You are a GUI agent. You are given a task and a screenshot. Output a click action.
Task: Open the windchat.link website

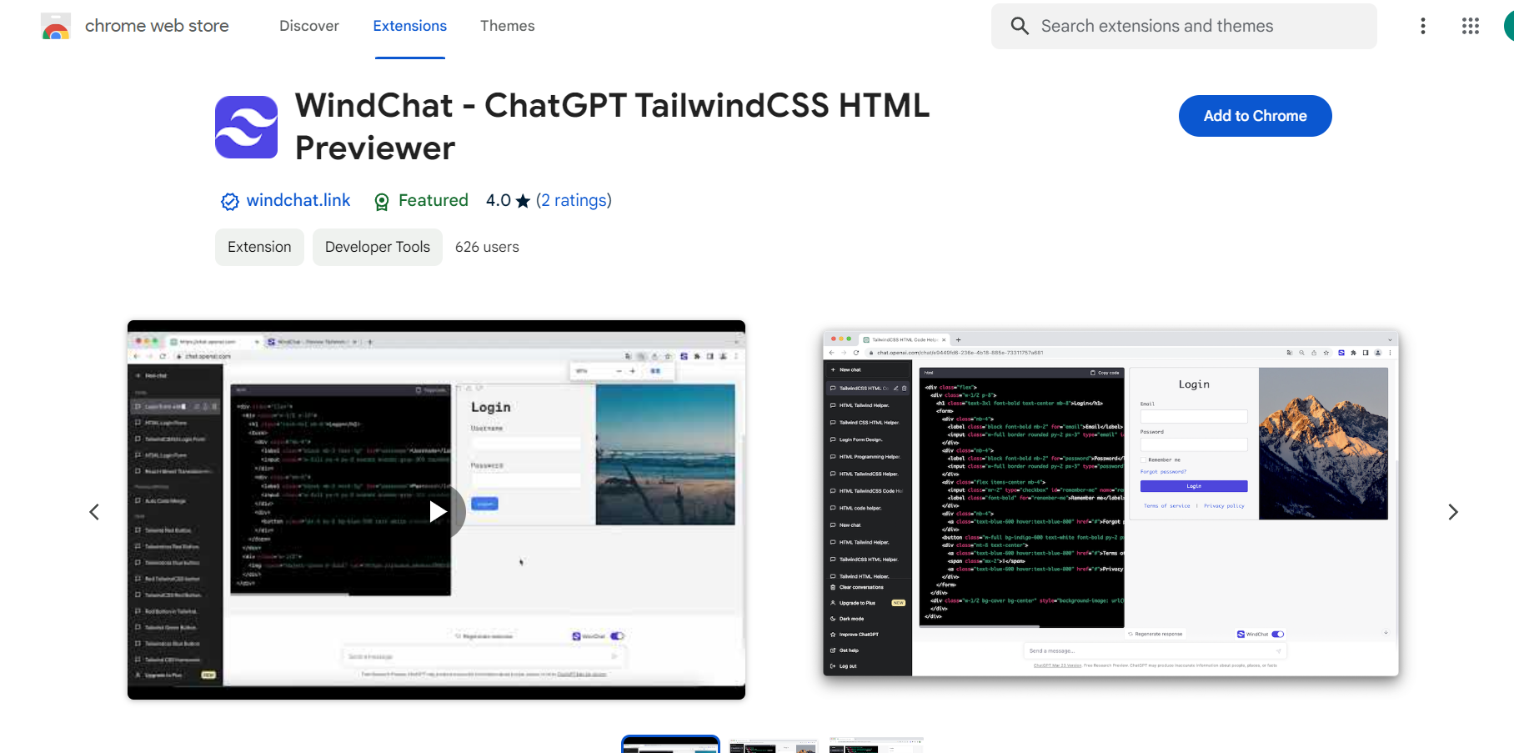click(298, 200)
